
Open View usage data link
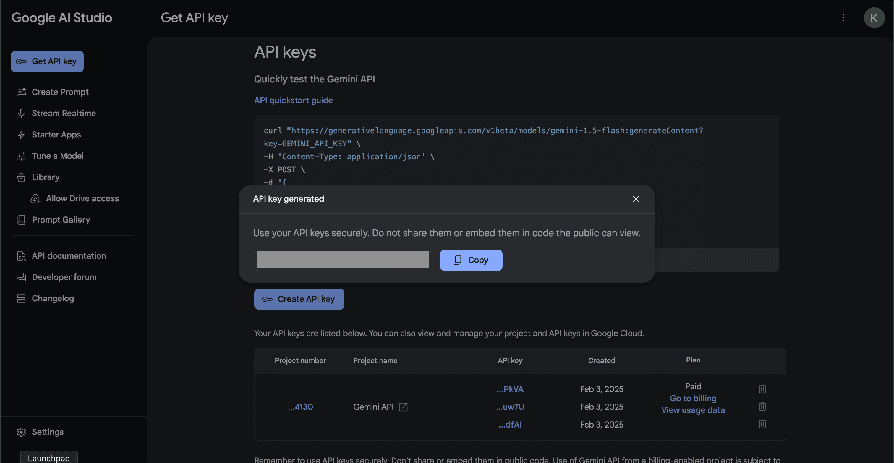pos(693,410)
